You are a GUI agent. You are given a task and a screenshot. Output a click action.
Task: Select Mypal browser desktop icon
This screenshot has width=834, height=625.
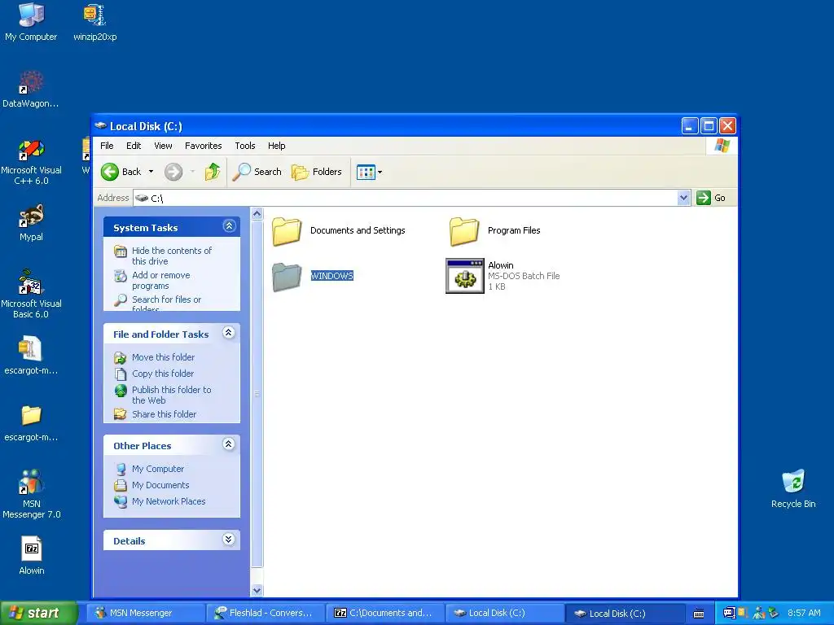tap(31, 223)
